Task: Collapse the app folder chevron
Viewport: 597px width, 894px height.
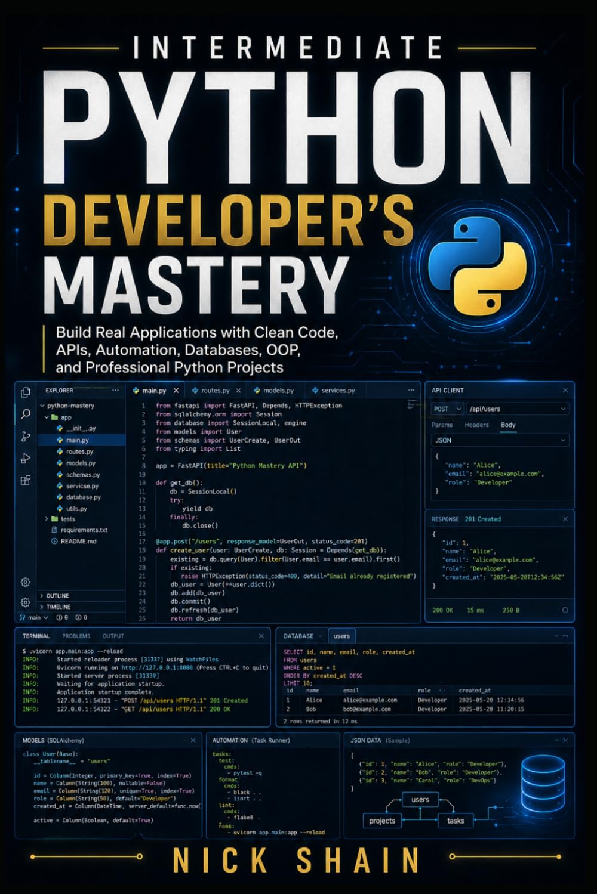Action: tap(47, 417)
